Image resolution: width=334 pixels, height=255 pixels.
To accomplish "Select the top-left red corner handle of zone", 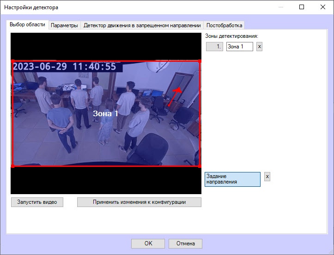I will tap(13, 61).
